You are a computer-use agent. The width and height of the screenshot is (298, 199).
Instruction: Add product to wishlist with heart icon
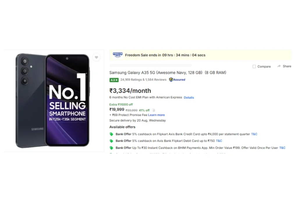coord(96,57)
